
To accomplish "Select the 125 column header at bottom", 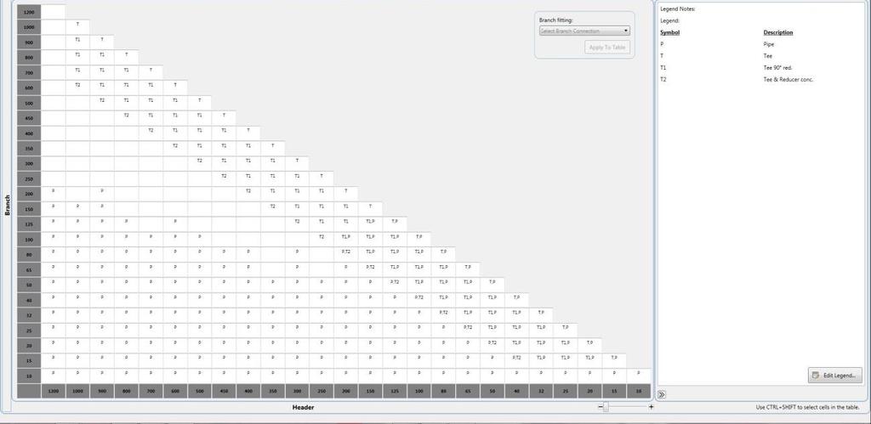I will (x=395, y=391).
